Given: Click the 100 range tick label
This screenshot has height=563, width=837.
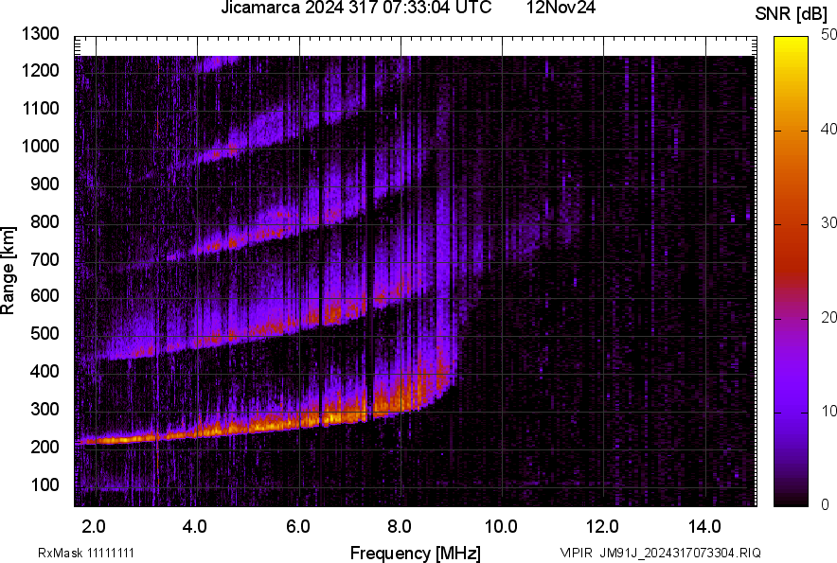Looking at the screenshot, I should click(45, 484).
